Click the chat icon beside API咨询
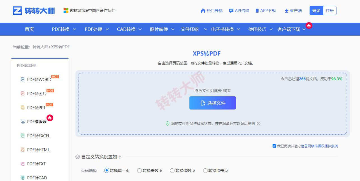Image resolution: width=360 pixels, height=181 pixels. tap(231, 11)
